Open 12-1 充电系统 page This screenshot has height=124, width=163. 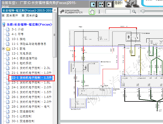(22, 53)
